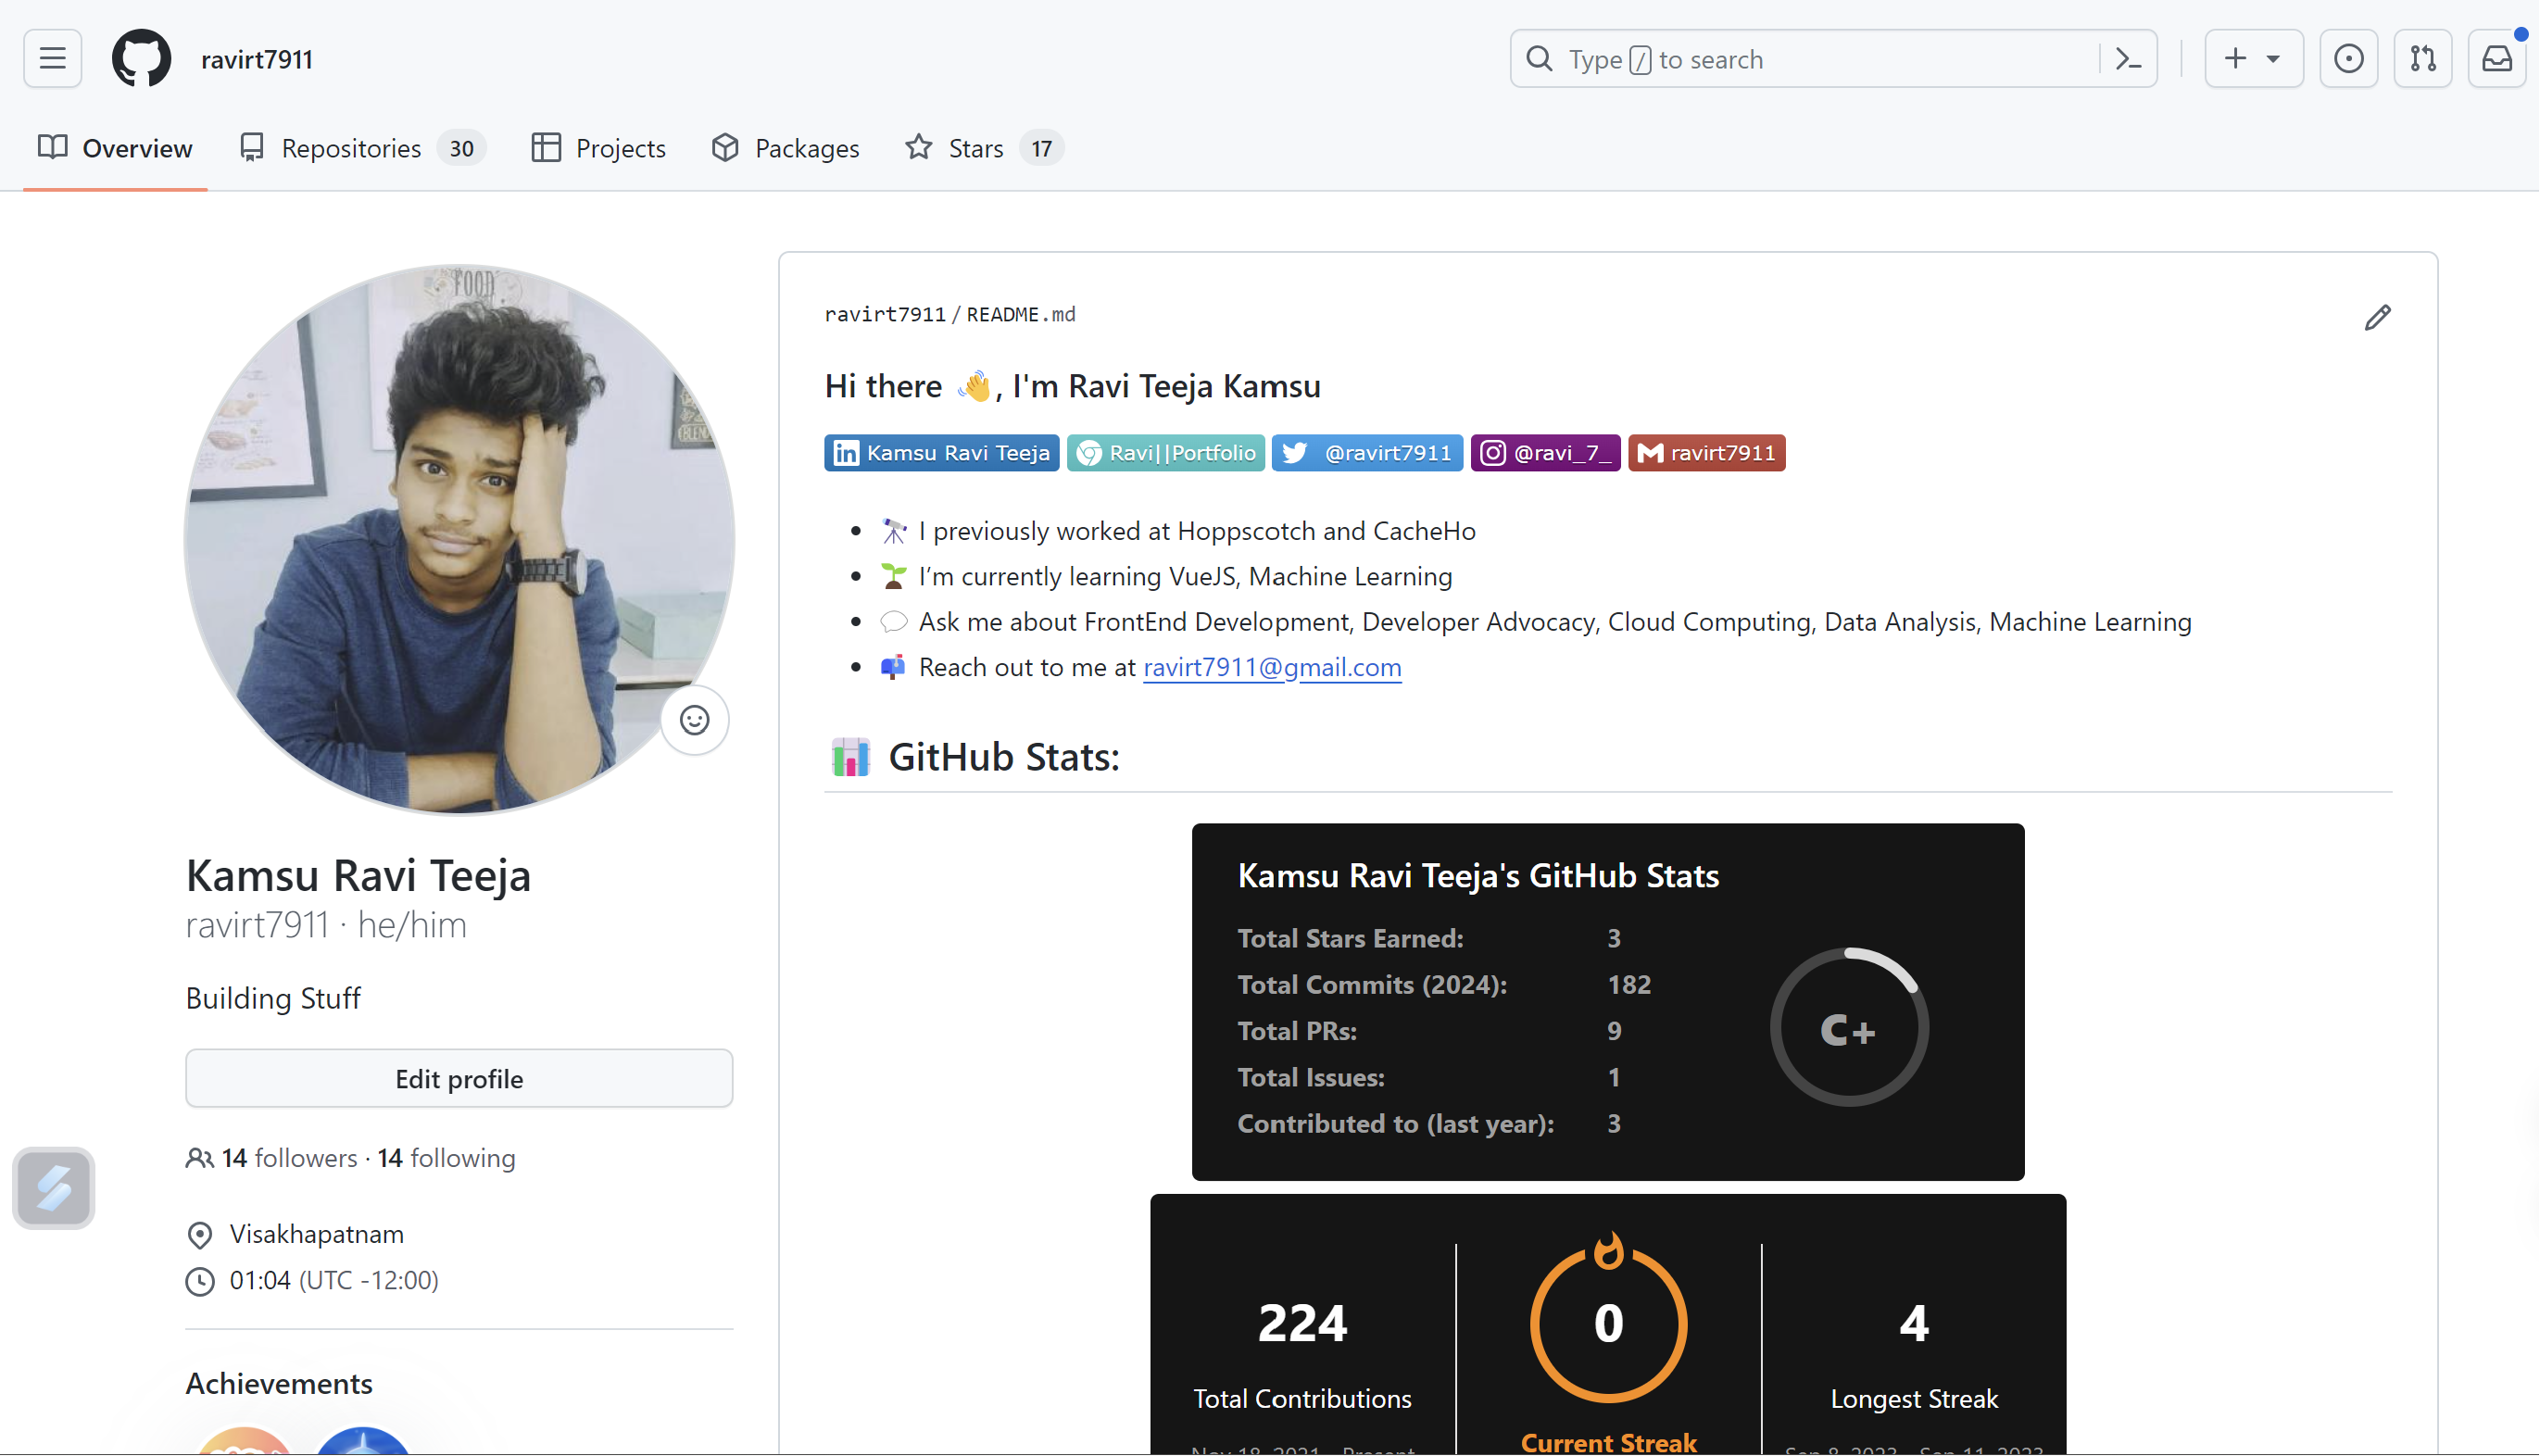Open the Projects tab
Screen dimensions: 2540x1456
pos(599,148)
